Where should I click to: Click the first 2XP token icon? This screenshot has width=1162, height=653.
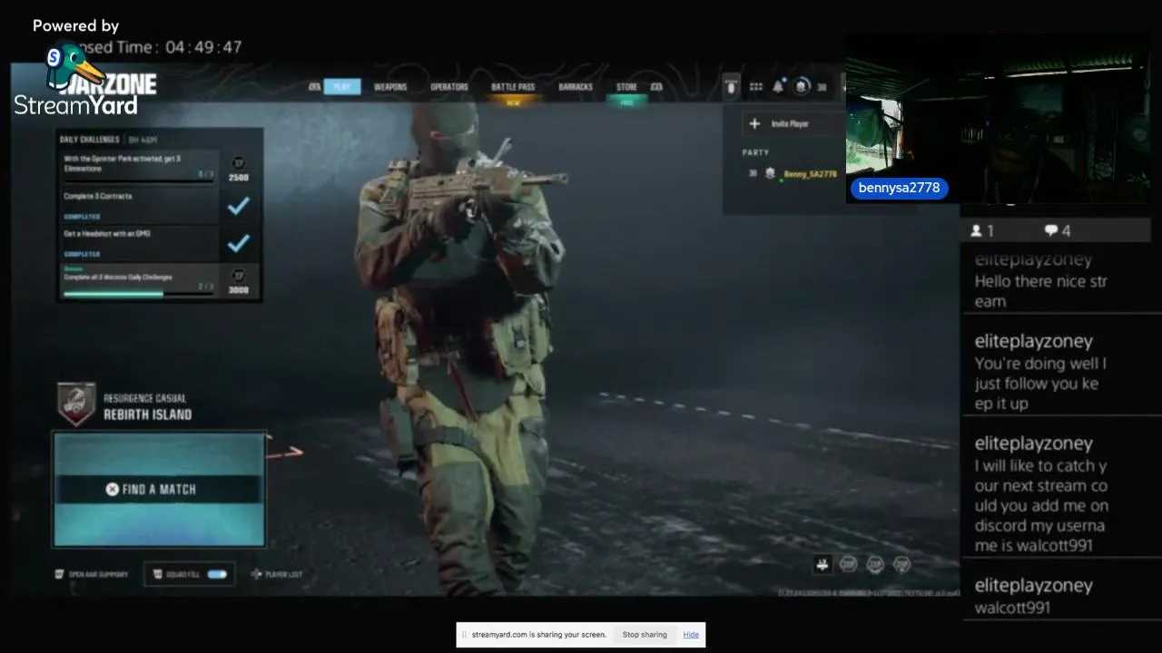[848, 564]
